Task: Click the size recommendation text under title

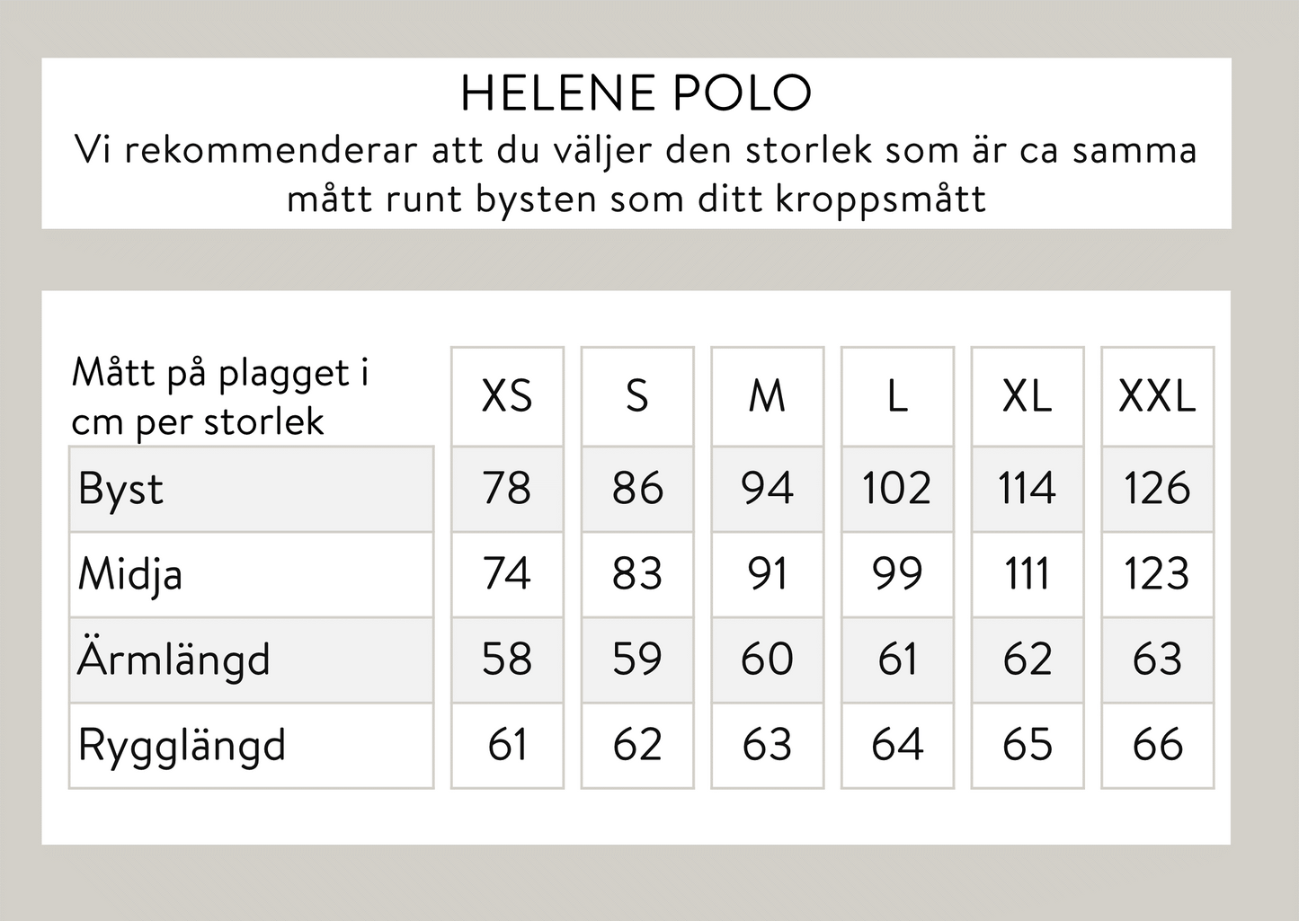Action: coord(636,173)
